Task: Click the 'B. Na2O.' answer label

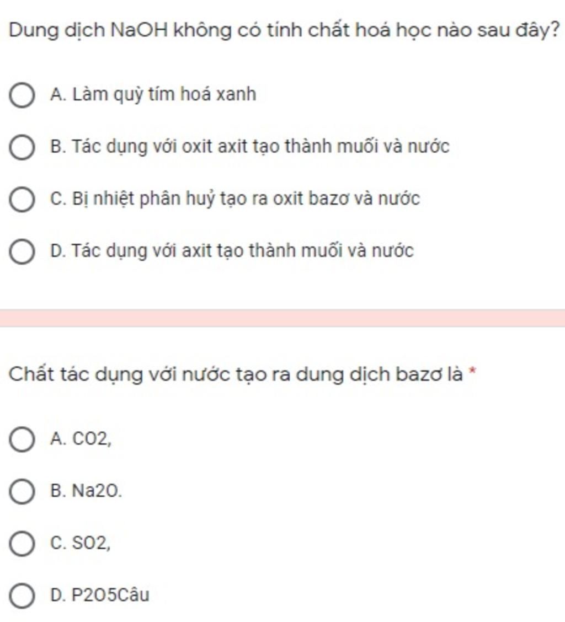Action: (86, 491)
